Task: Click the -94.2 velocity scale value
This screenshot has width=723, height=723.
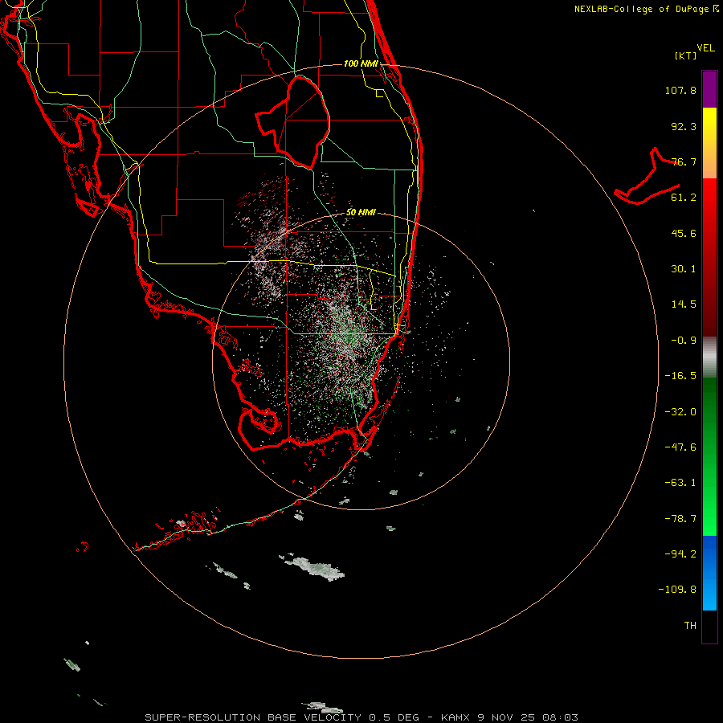Action: point(680,554)
